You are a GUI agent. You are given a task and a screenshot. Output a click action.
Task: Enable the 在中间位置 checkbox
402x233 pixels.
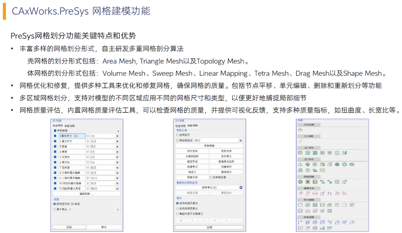click(x=211, y=178)
